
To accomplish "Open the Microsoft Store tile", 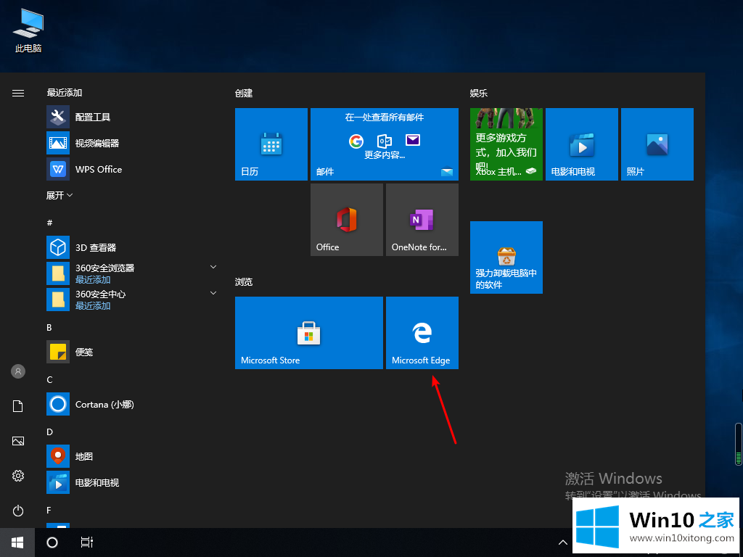I will [x=309, y=332].
